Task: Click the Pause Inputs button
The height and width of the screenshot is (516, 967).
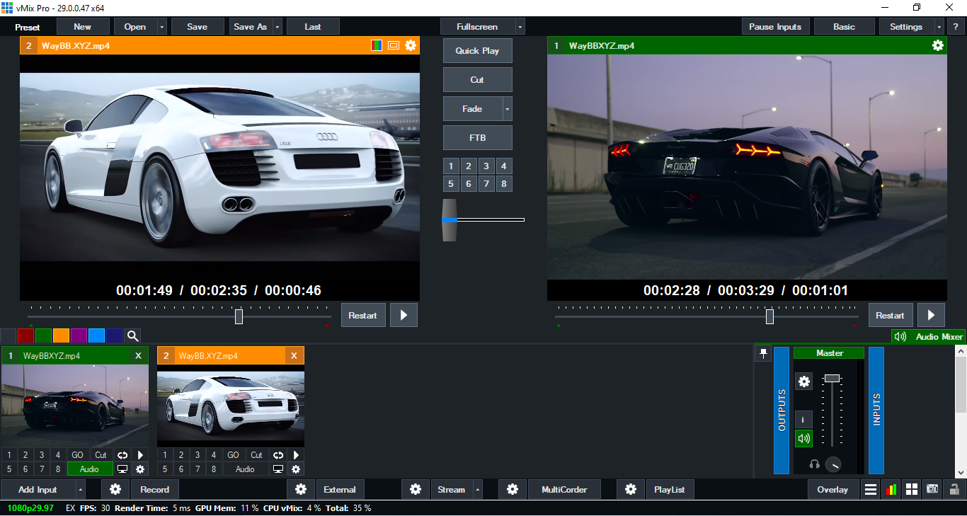Action: click(775, 27)
